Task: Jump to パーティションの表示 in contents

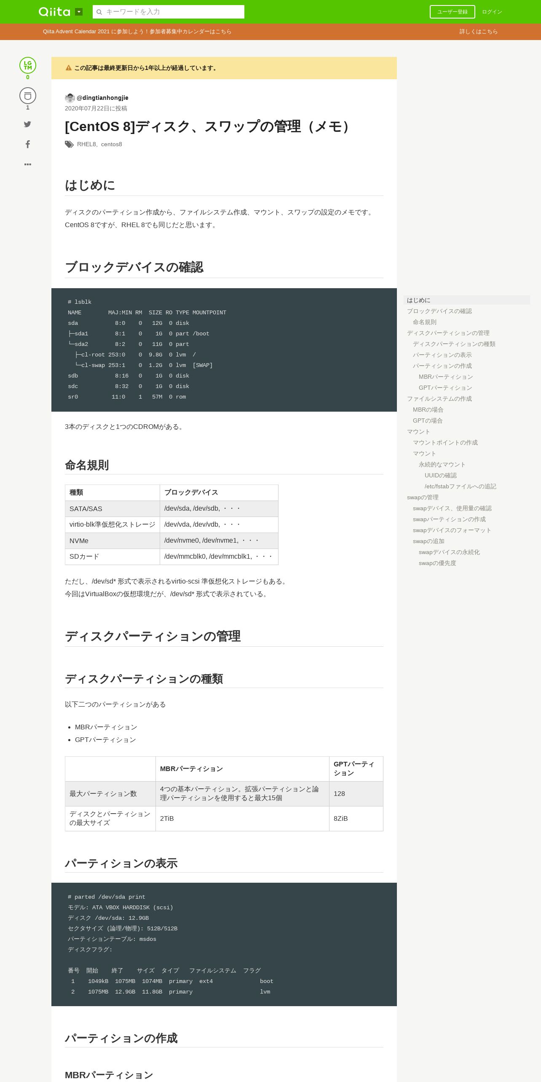Action: [x=442, y=355]
